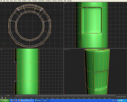The width and height of the screenshot is (127, 102).
Task: Open the MAXScript menu
Action: [60, 1]
